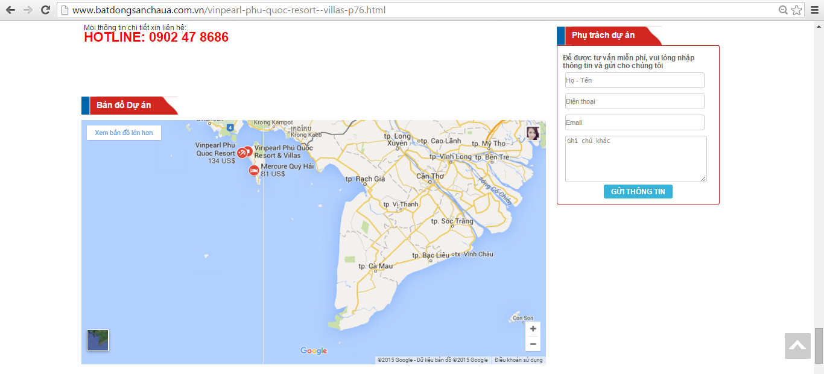Switch map to satellite view thumbnail
The height and width of the screenshot is (374, 824).
coord(98,340)
